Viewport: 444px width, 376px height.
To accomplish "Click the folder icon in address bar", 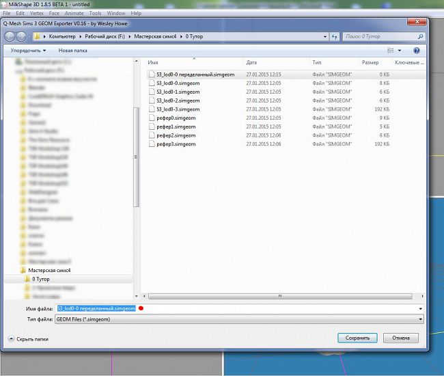I will [x=37, y=36].
